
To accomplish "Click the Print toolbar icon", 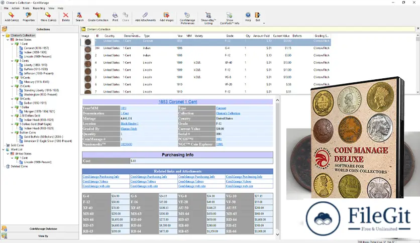I will click(x=115, y=15).
